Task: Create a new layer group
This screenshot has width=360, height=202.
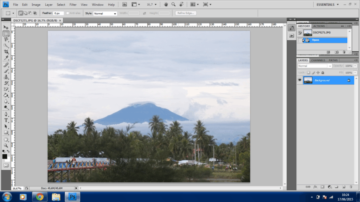Action: pyautogui.click(x=336, y=187)
